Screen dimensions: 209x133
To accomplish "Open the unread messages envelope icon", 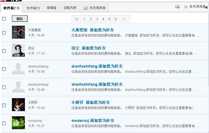I will [177, 7].
